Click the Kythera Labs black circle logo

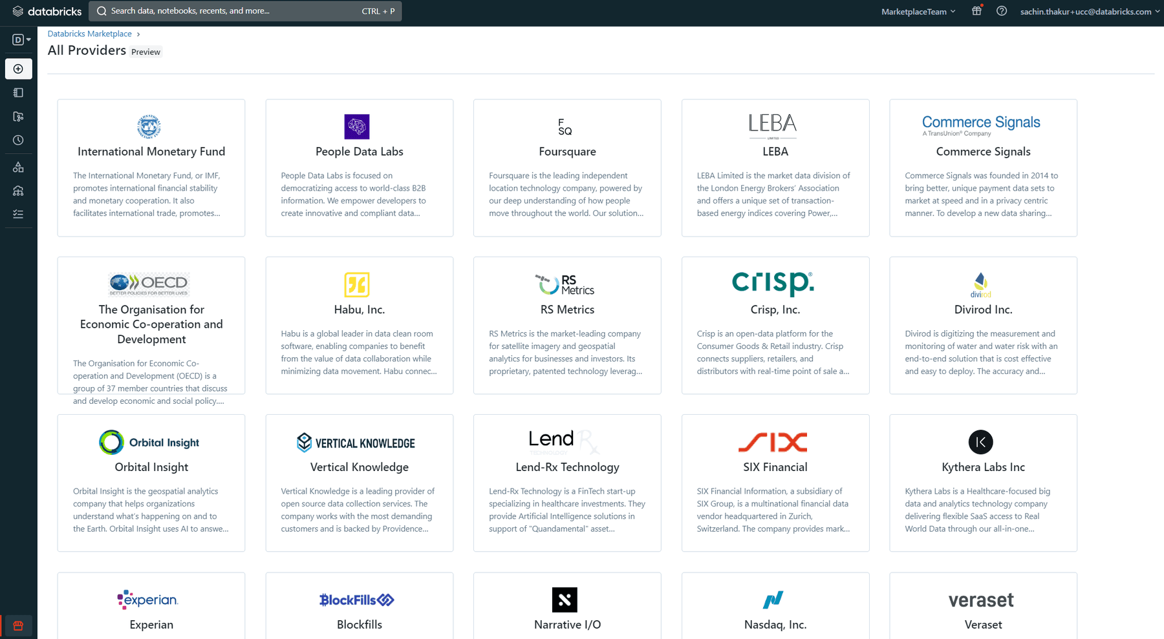981,443
